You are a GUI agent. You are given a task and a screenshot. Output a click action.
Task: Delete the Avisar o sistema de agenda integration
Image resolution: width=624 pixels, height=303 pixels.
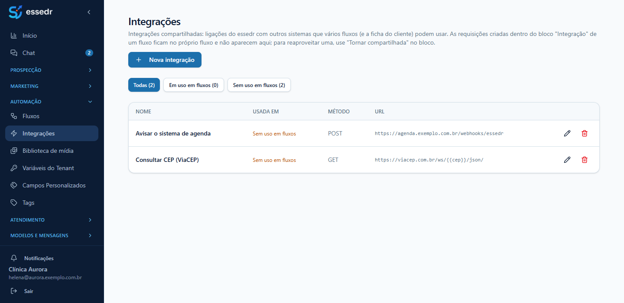tap(585, 133)
